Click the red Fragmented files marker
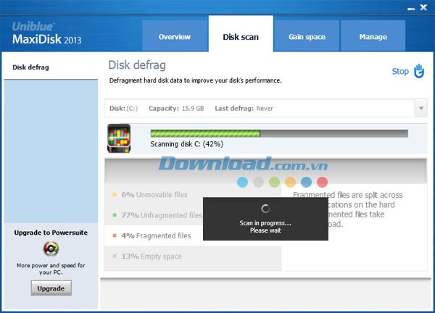This screenshot has width=435, height=313. point(115,235)
